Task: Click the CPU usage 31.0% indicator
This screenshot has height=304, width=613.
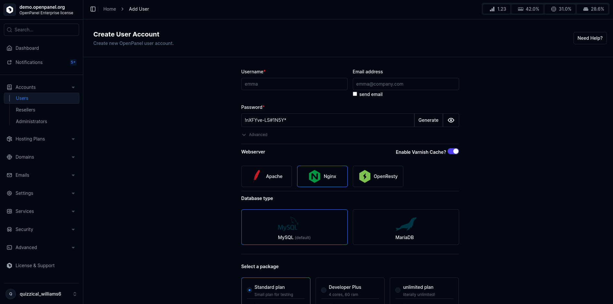Action: click(x=561, y=9)
